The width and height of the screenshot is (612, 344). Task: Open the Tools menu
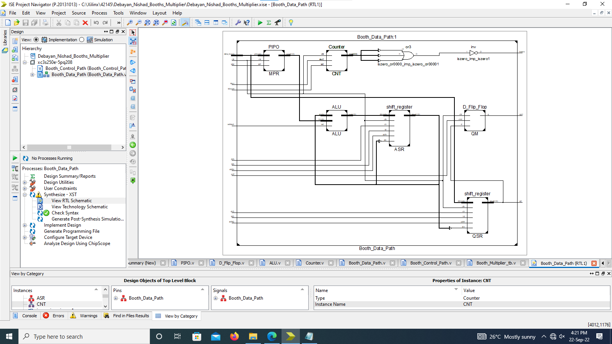click(118, 13)
